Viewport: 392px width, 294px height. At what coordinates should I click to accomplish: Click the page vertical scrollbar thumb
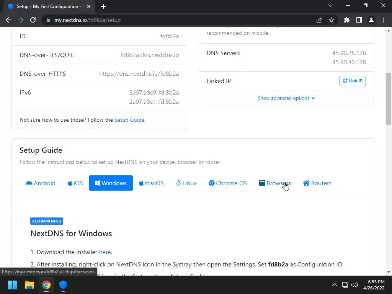[x=389, y=98]
